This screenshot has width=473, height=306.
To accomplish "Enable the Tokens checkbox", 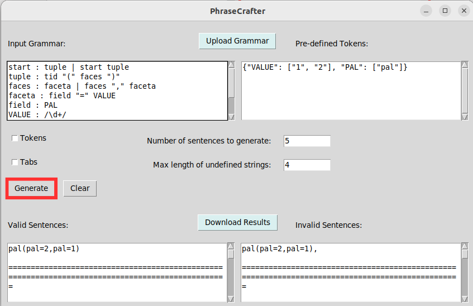I will tap(15, 138).
